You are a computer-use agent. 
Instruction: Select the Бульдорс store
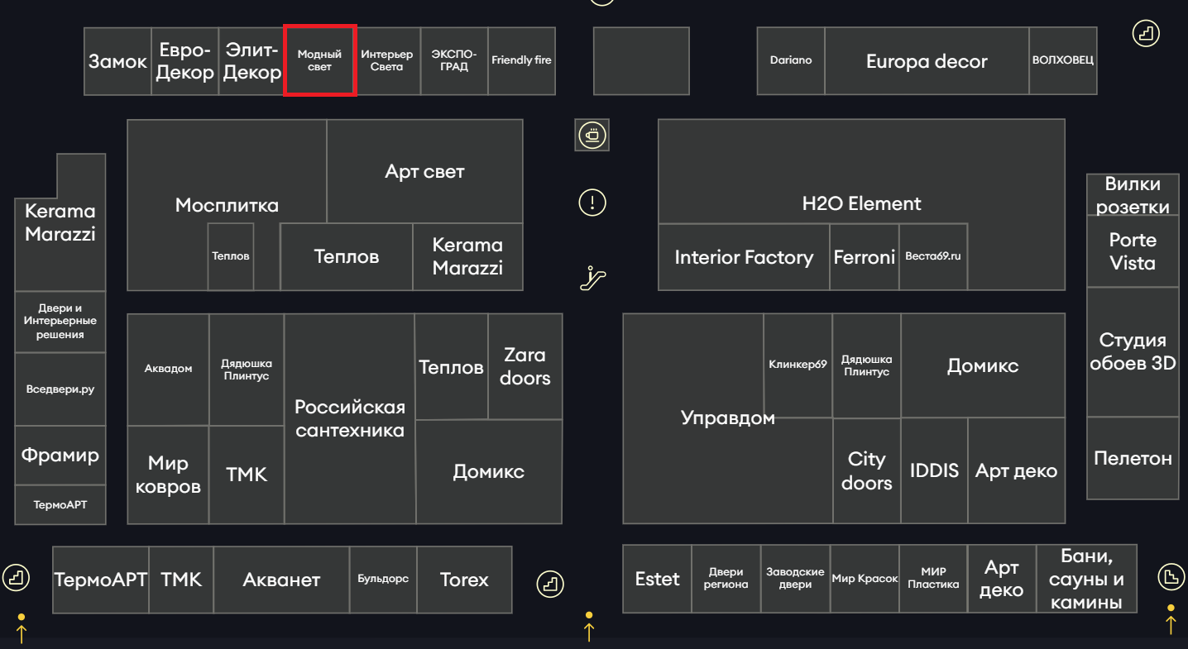(383, 580)
